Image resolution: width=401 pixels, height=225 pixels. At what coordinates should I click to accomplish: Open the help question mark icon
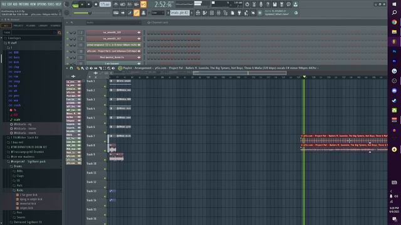tap(268, 4)
